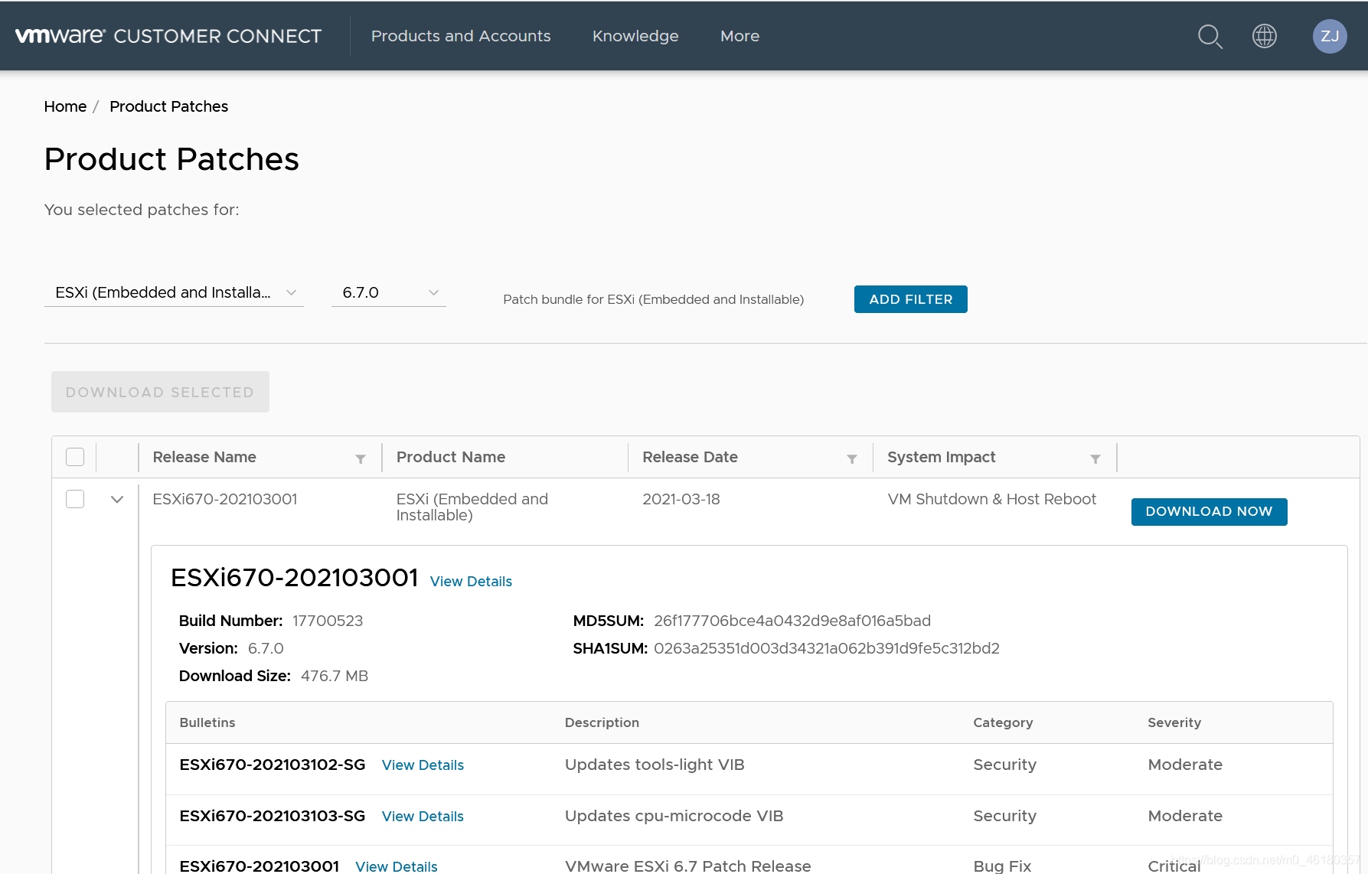The image size is (1368, 874).
Task: Open the ESXi product selection dropdown
Action: [175, 292]
